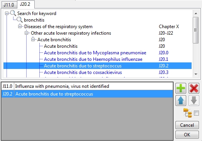
Task: Collapse Diseases of the respiratory system node
Action: [x=20, y=27]
